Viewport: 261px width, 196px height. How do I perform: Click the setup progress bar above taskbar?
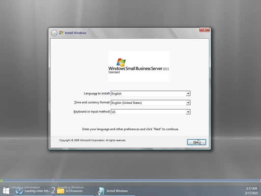tap(130, 180)
